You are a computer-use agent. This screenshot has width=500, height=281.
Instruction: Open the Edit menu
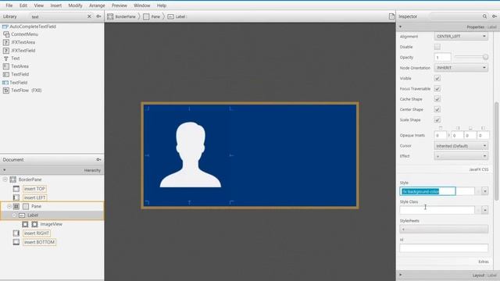pyautogui.click(x=23, y=5)
